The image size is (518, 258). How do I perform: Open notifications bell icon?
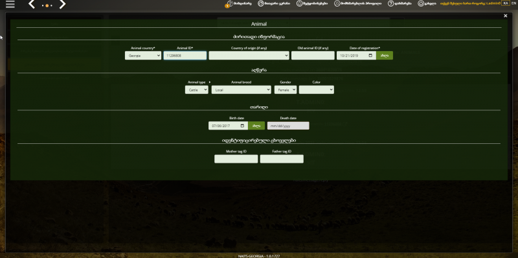point(299,3)
